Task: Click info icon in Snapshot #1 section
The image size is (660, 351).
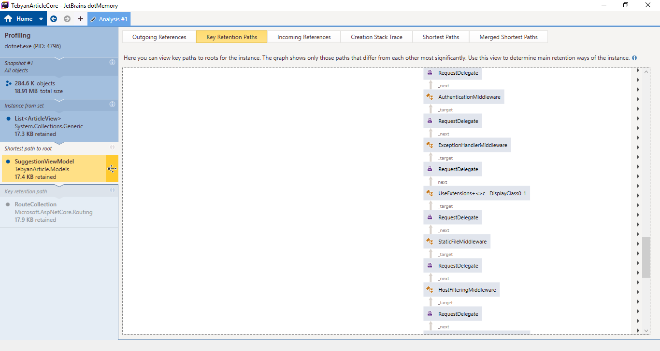Action: [x=112, y=63]
